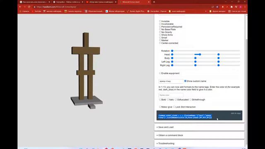Check the Make /give option
Viewport: 265px width, 149px height.
pos(160,107)
